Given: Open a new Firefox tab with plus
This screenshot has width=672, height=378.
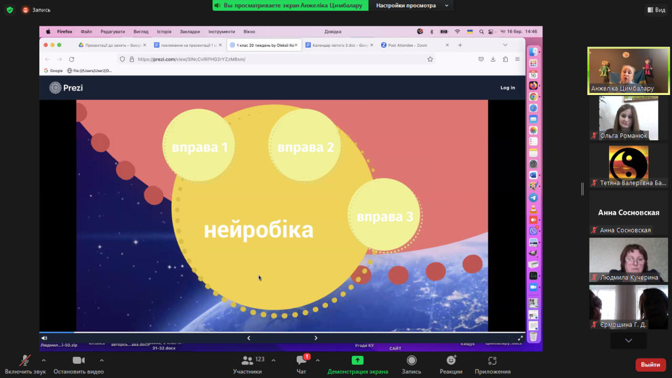Looking at the screenshot, I should point(460,45).
